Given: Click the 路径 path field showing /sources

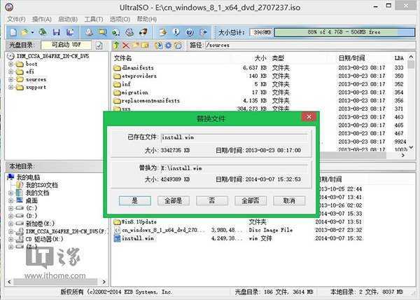Looking at the screenshot, I should (x=310, y=46).
